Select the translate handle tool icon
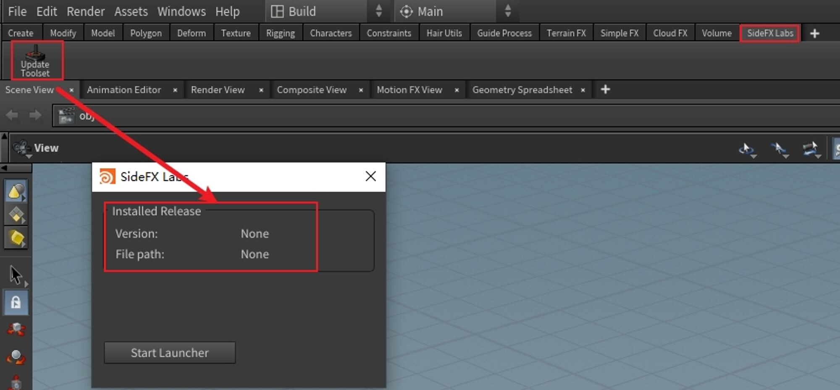Viewport: 840px width, 390px height. [x=15, y=330]
